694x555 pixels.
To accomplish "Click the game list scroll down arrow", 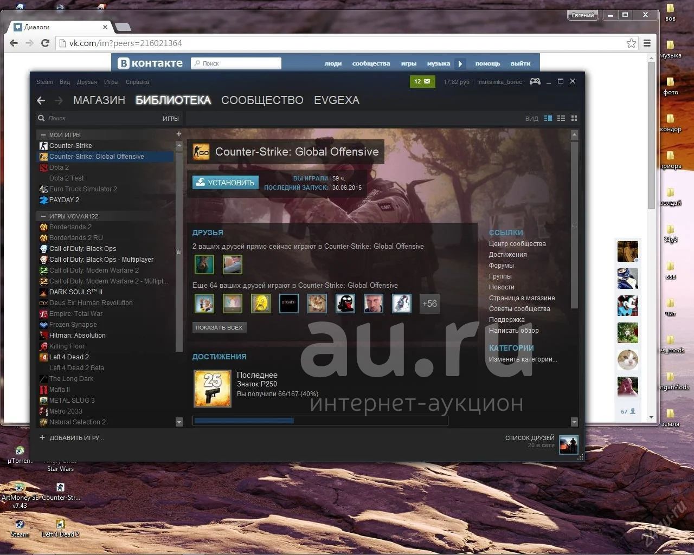I will pyautogui.click(x=179, y=422).
